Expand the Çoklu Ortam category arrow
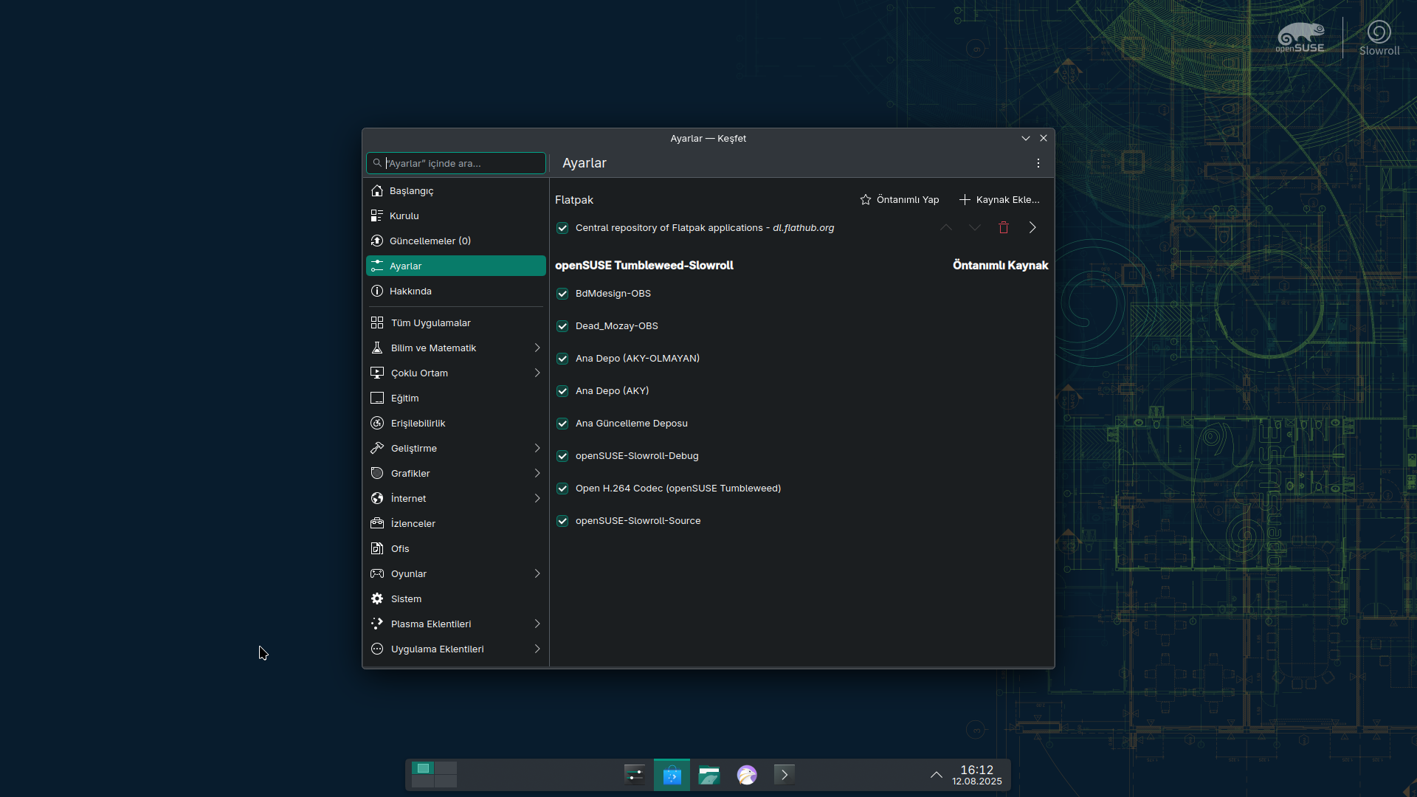Screen dimensions: 1417x797 [537, 373]
